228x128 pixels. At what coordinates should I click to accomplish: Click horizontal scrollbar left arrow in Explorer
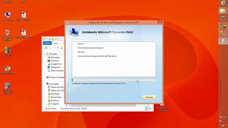tap(69, 105)
